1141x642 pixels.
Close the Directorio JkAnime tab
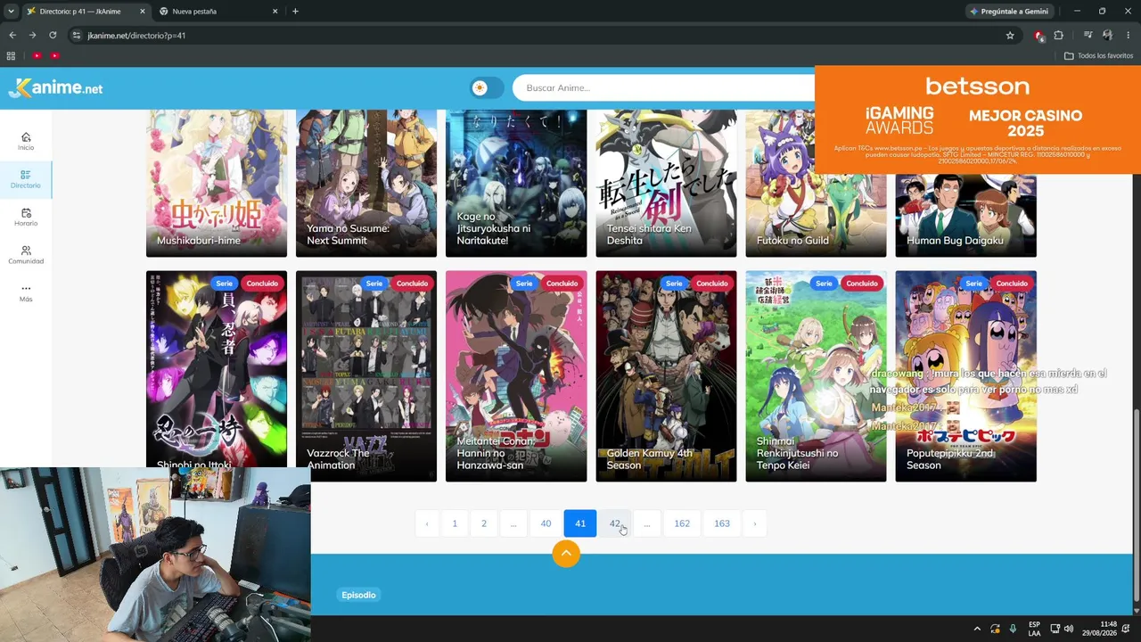(142, 12)
